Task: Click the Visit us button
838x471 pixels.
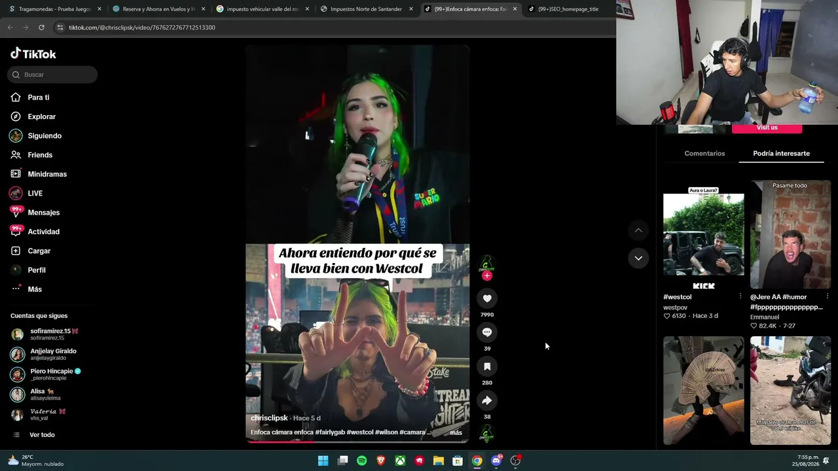Action: click(x=767, y=128)
